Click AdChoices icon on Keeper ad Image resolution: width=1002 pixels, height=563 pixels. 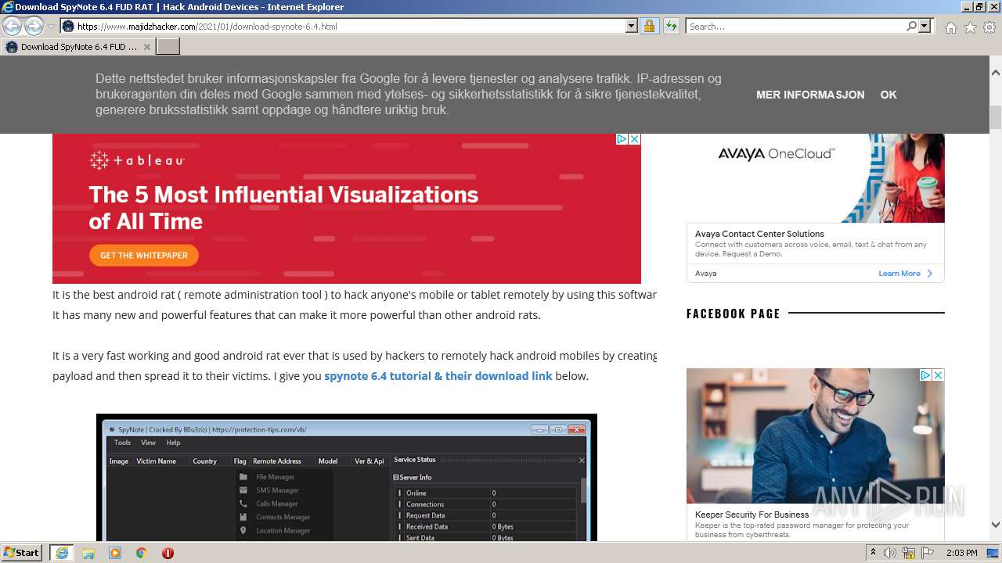tap(925, 375)
